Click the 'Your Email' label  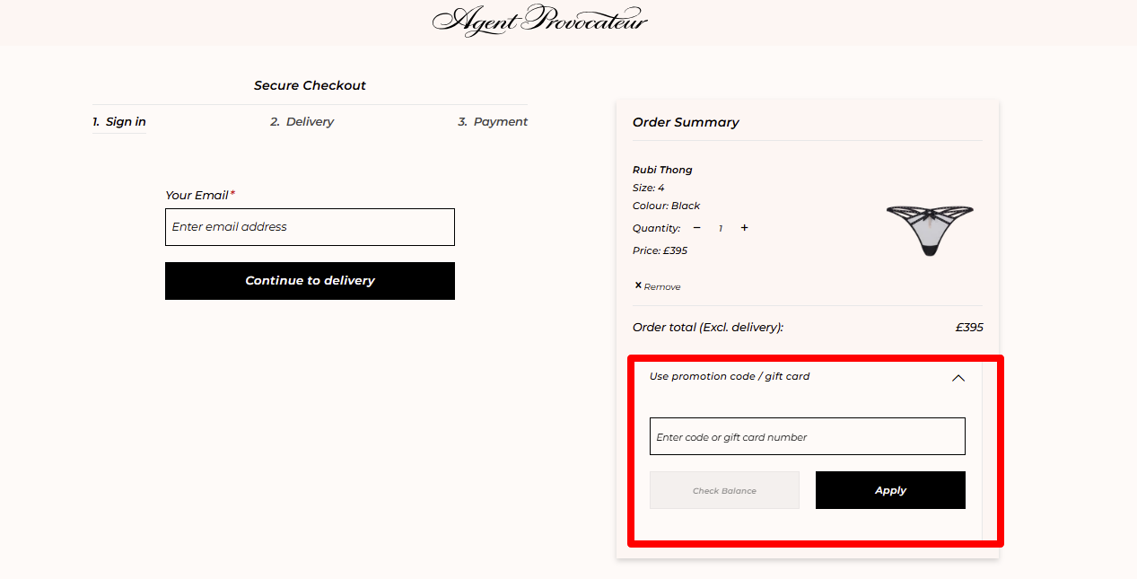click(197, 195)
